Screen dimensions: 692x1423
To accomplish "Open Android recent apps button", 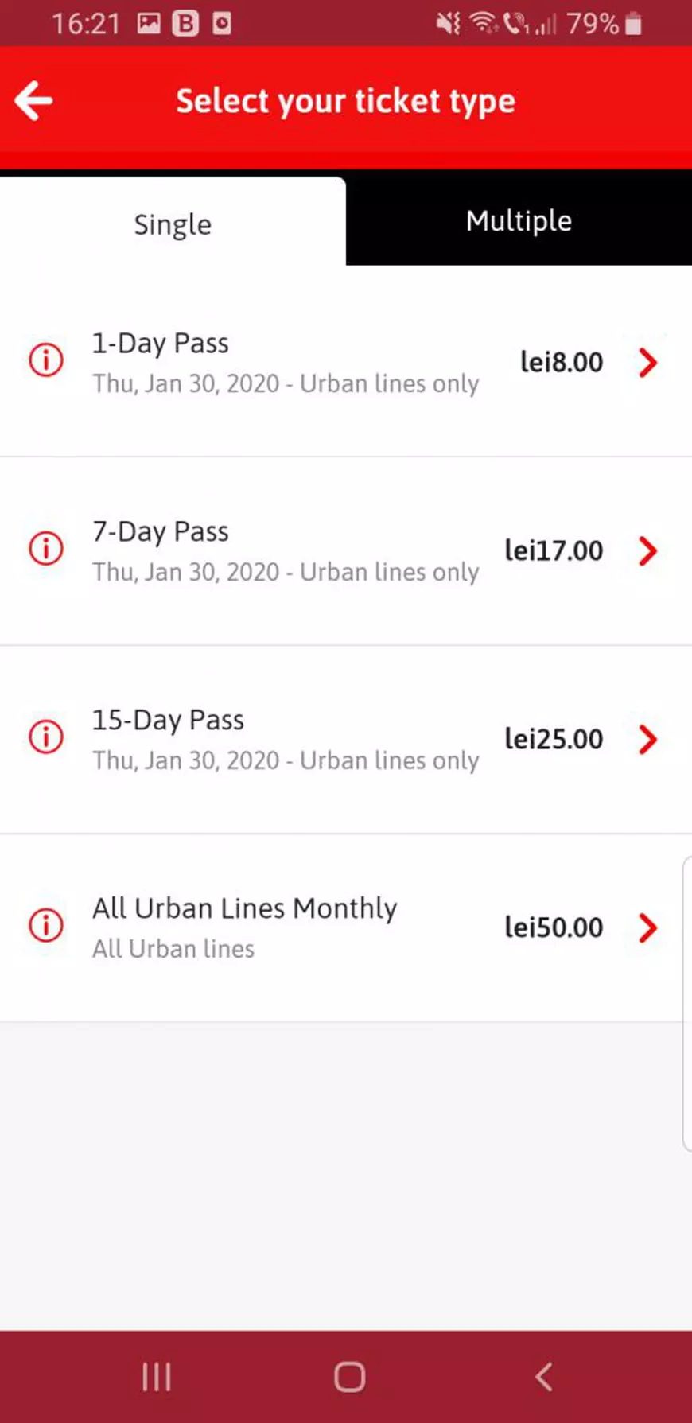I will pyautogui.click(x=156, y=1377).
